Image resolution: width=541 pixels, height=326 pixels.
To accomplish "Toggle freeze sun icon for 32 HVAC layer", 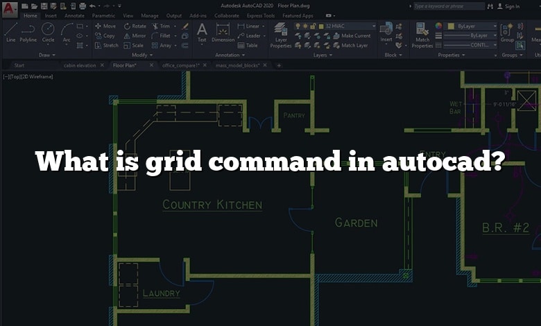I will (305, 26).
